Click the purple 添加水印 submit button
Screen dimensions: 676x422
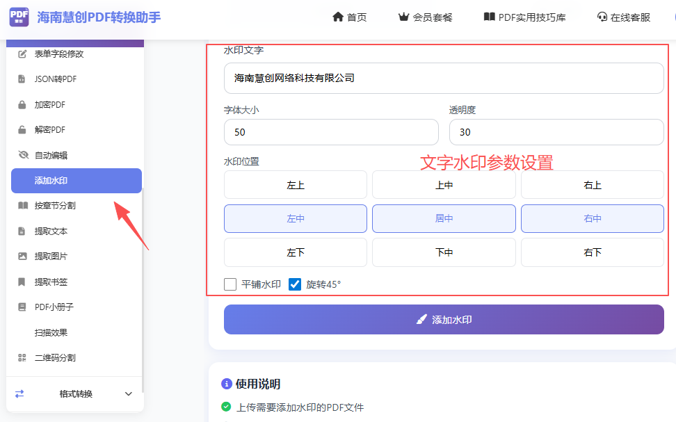444,319
